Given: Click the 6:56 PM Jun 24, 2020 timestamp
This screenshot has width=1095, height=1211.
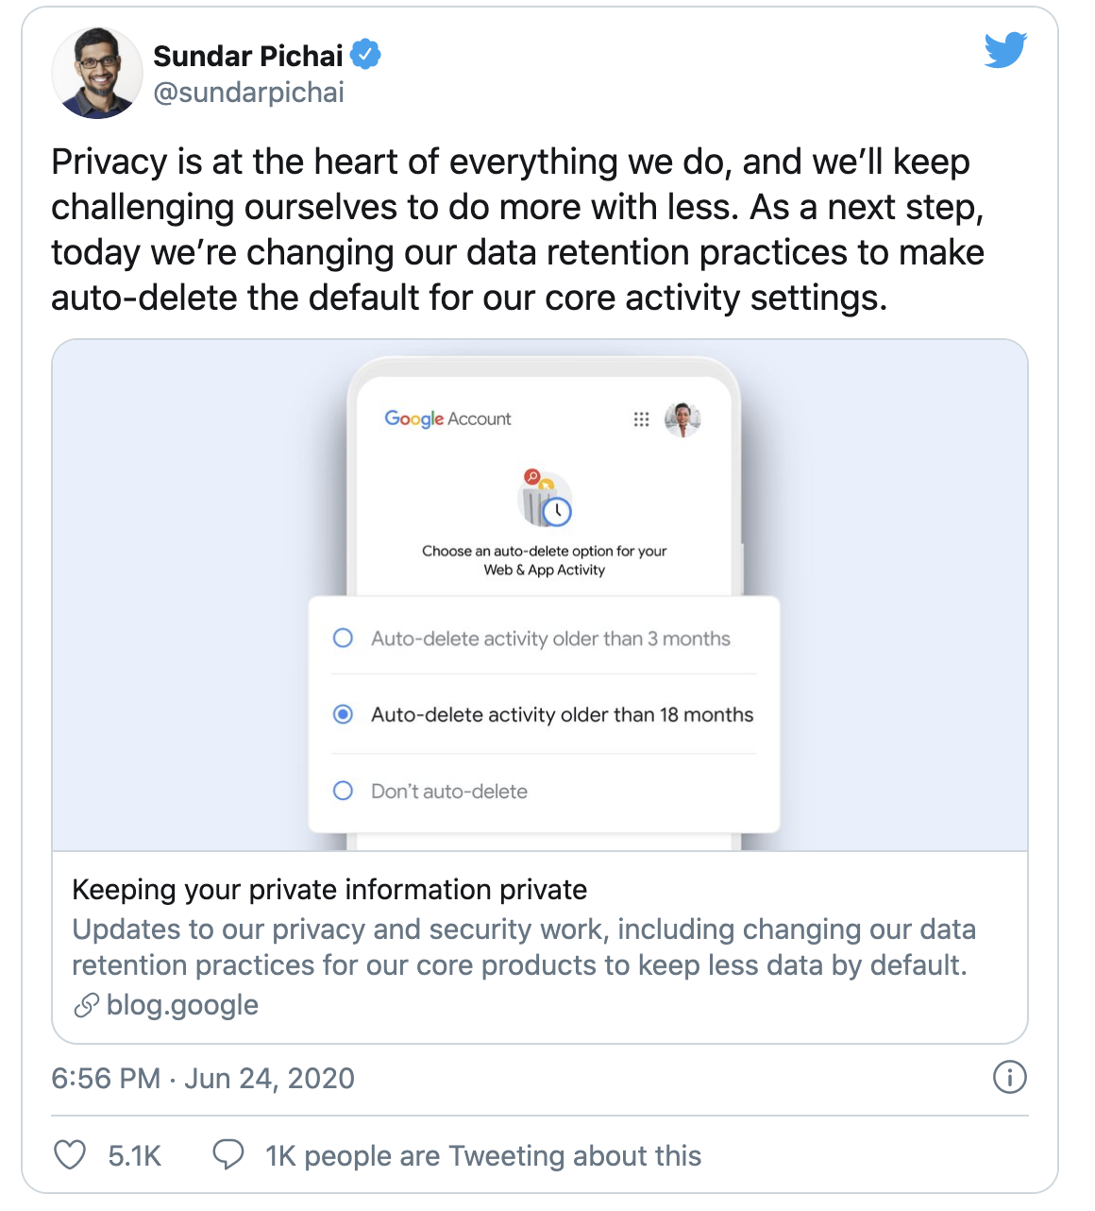Looking at the screenshot, I should click(203, 1078).
